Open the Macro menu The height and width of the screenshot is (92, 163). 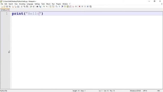tap(48, 4)
